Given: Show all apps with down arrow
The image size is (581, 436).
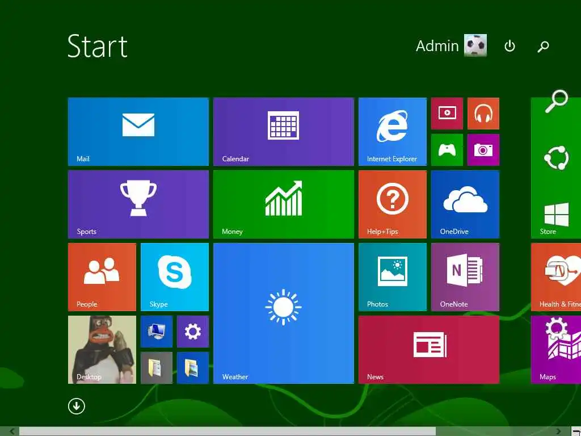Looking at the screenshot, I should (77, 406).
